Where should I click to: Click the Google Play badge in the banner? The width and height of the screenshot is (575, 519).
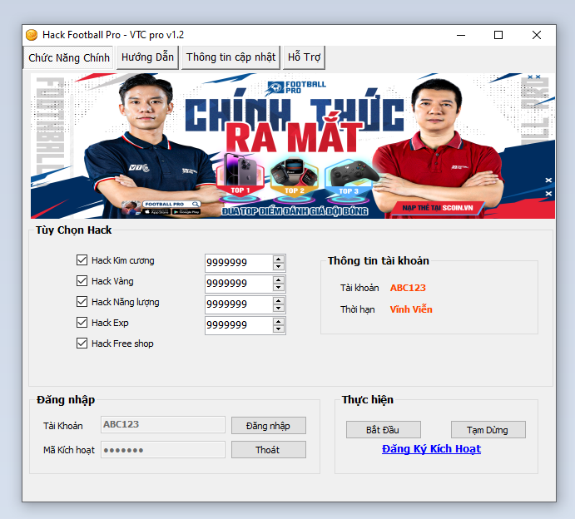(x=186, y=211)
